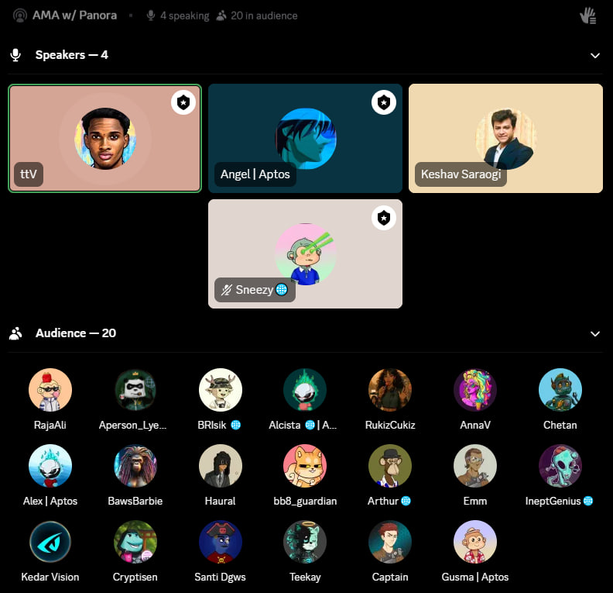Click the globe badge next to Arthur
Image resolution: width=613 pixels, height=593 pixels.
(406, 501)
